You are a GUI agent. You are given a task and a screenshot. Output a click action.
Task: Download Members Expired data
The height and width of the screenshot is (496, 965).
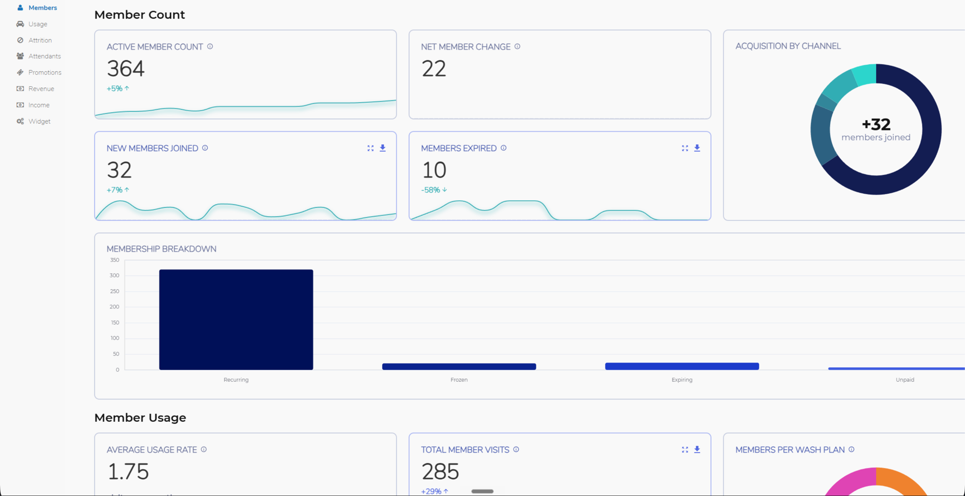(697, 148)
